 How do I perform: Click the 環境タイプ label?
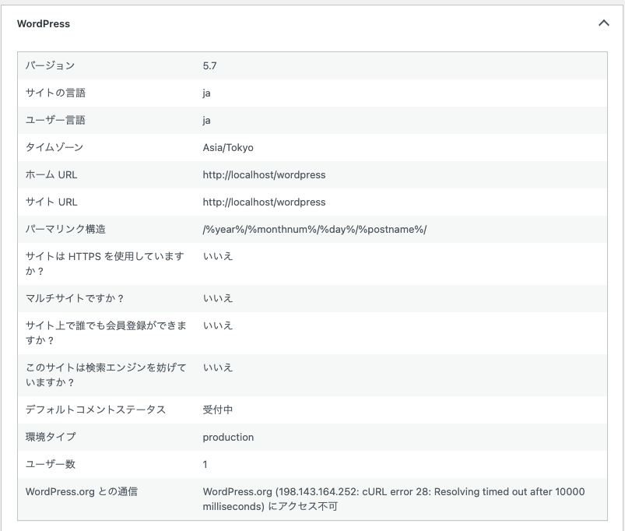coord(51,437)
